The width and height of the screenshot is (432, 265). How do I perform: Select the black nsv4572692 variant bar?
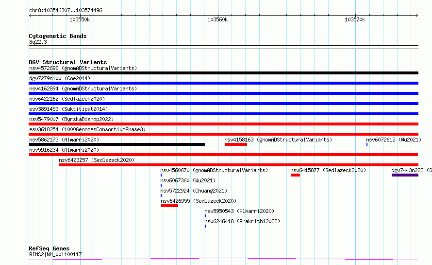[x=223, y=73]
